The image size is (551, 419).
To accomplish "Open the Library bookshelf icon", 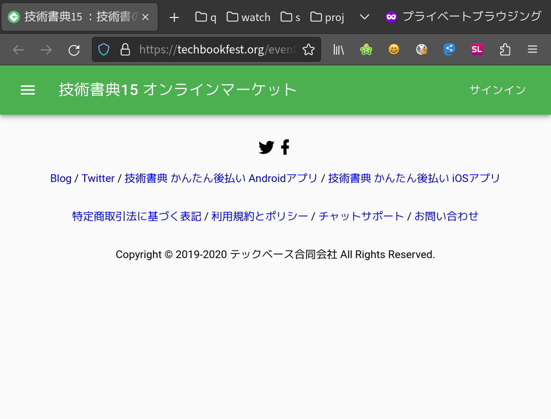I will click(338, 49).
